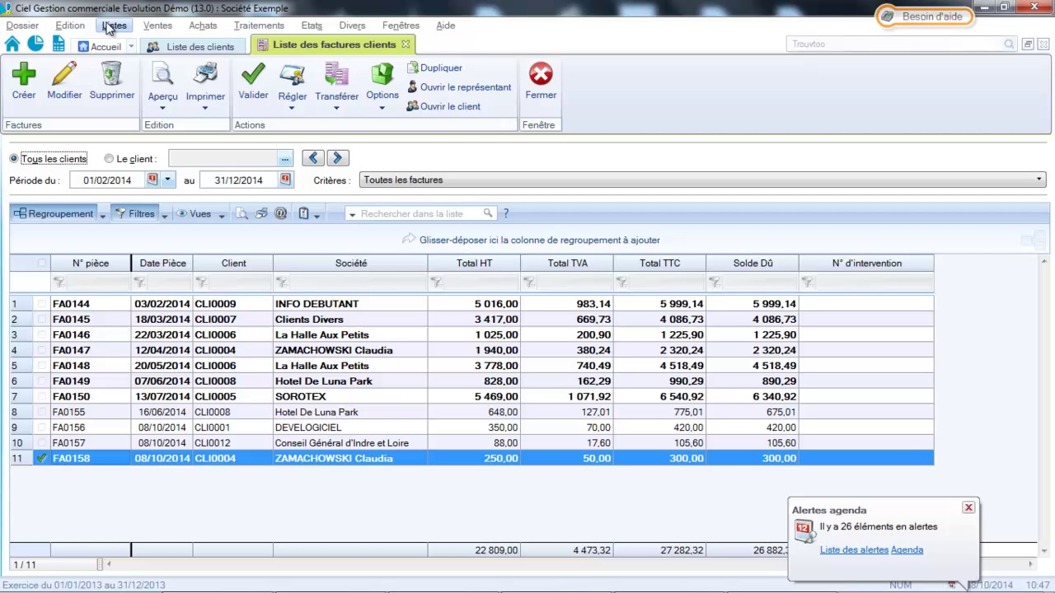This screenshot has width=1055, height=593.
Task: Click the Accueil home icon
Action: pyautogui.click(x=12, y=44)
